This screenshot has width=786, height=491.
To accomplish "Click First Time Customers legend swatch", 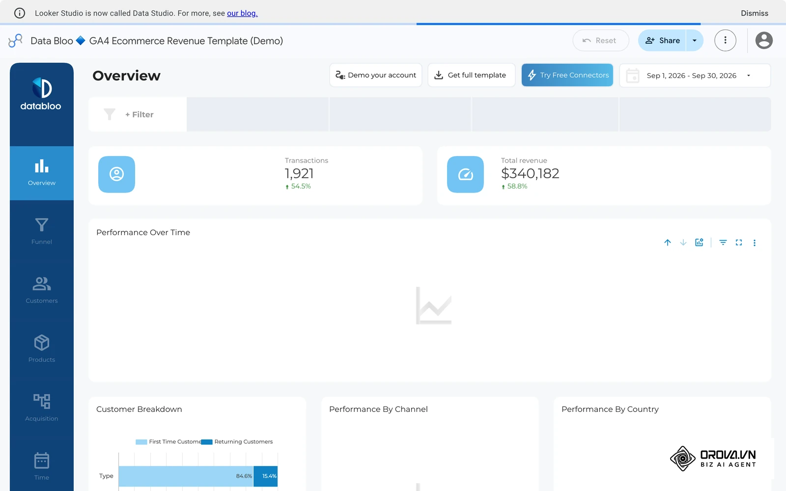I will 141,442.
